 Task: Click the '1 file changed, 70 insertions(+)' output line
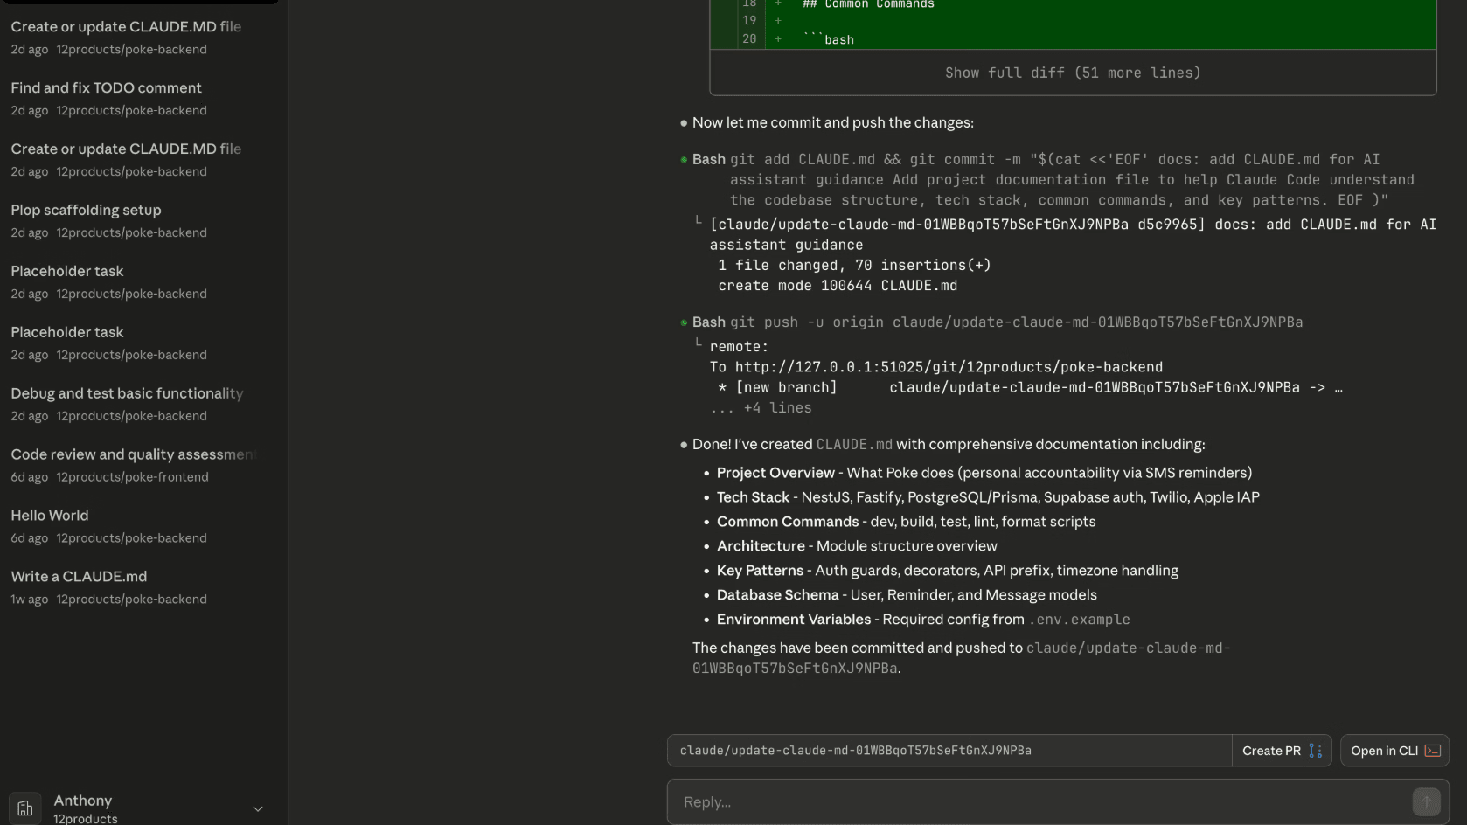point(854,266)
